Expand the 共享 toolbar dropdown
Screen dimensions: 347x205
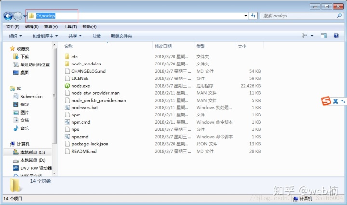[x=75, y=36]
